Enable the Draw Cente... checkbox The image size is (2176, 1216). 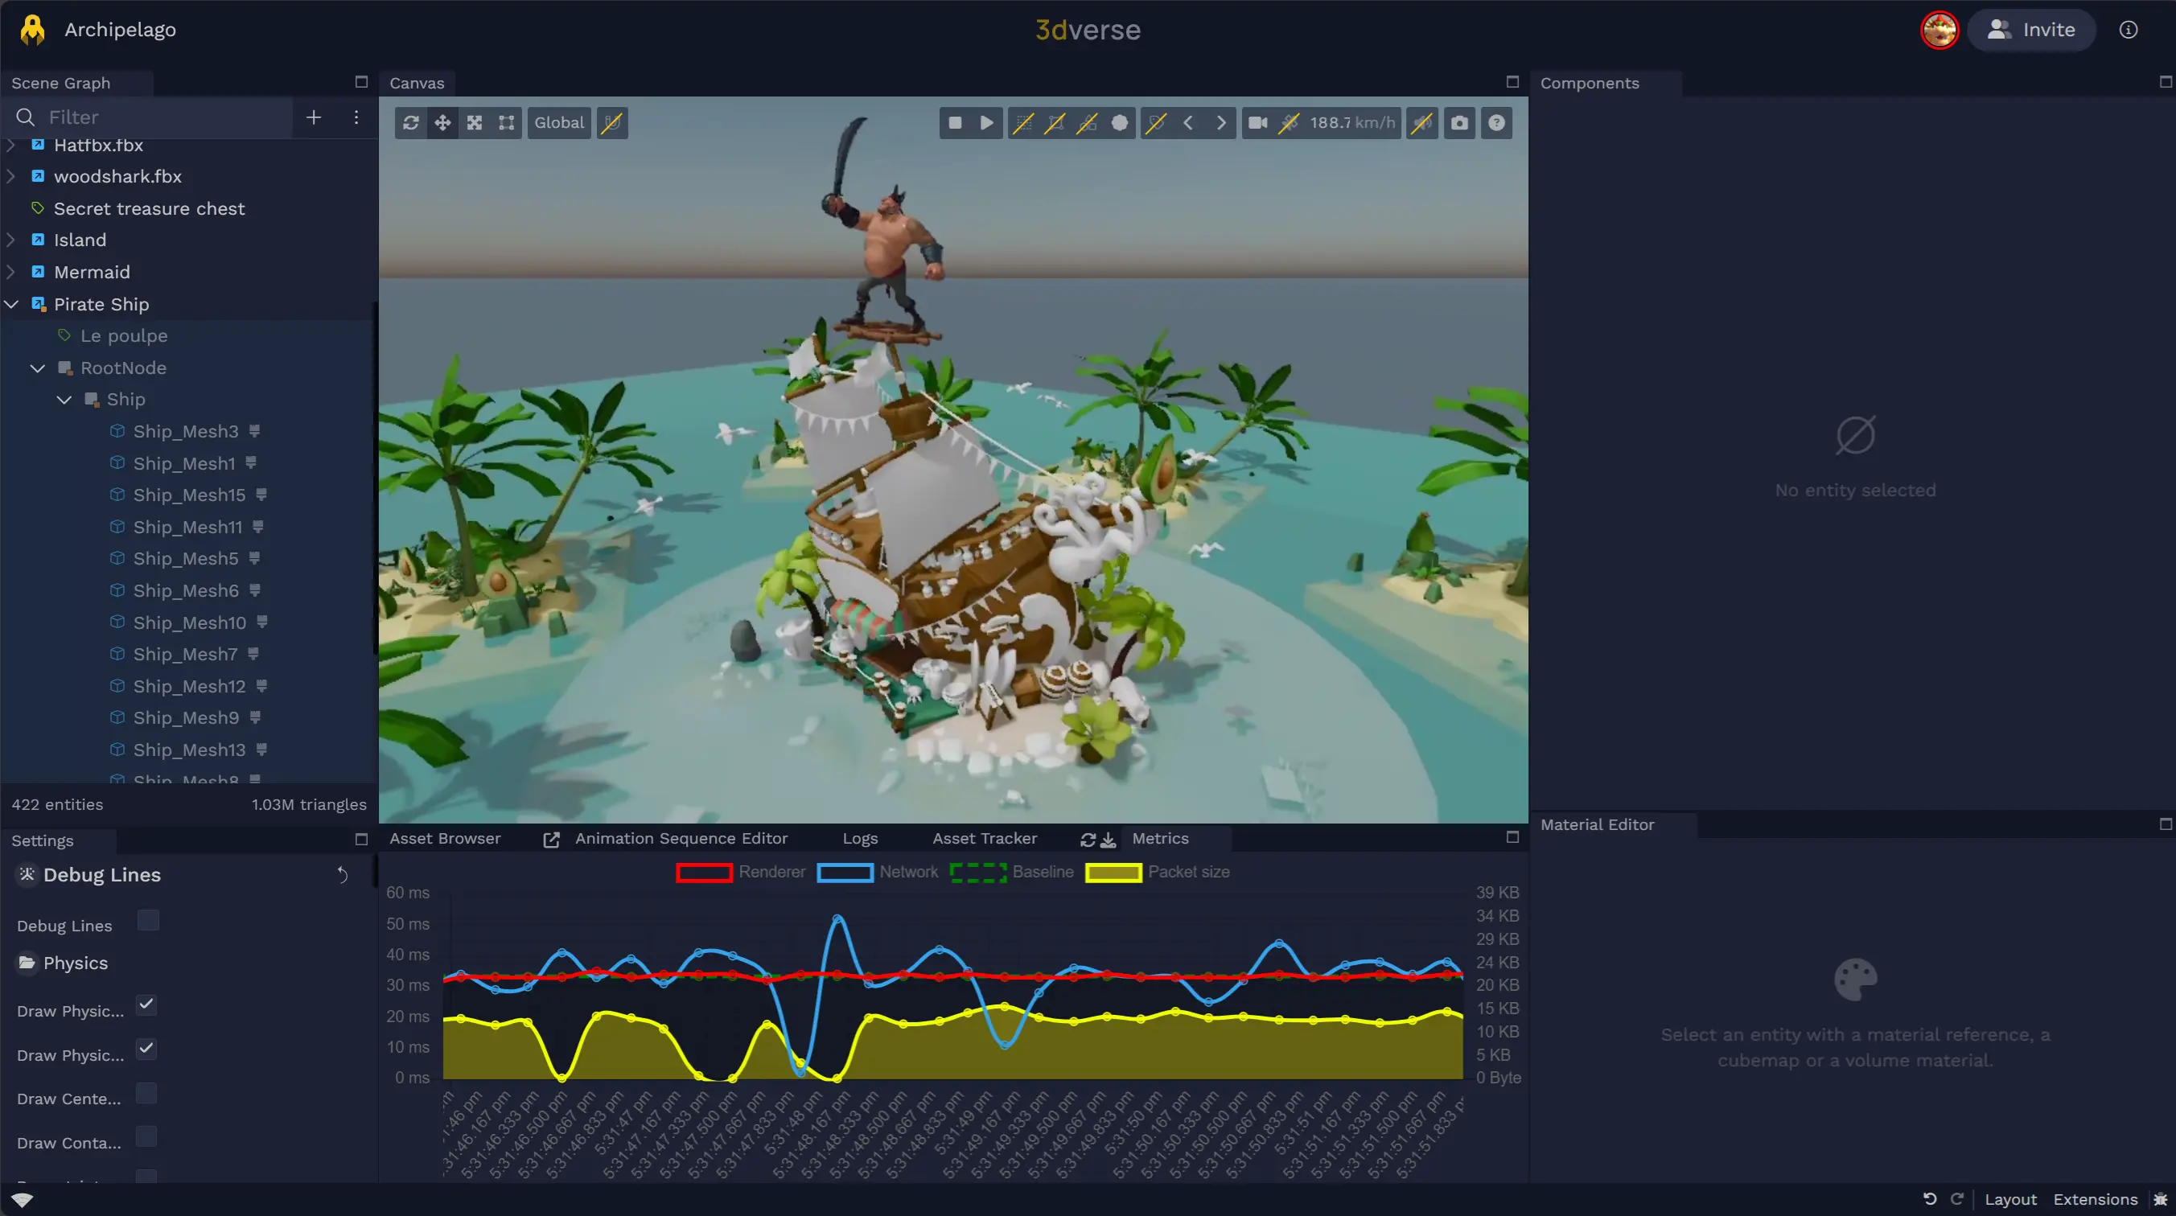tap(146, 1095)
